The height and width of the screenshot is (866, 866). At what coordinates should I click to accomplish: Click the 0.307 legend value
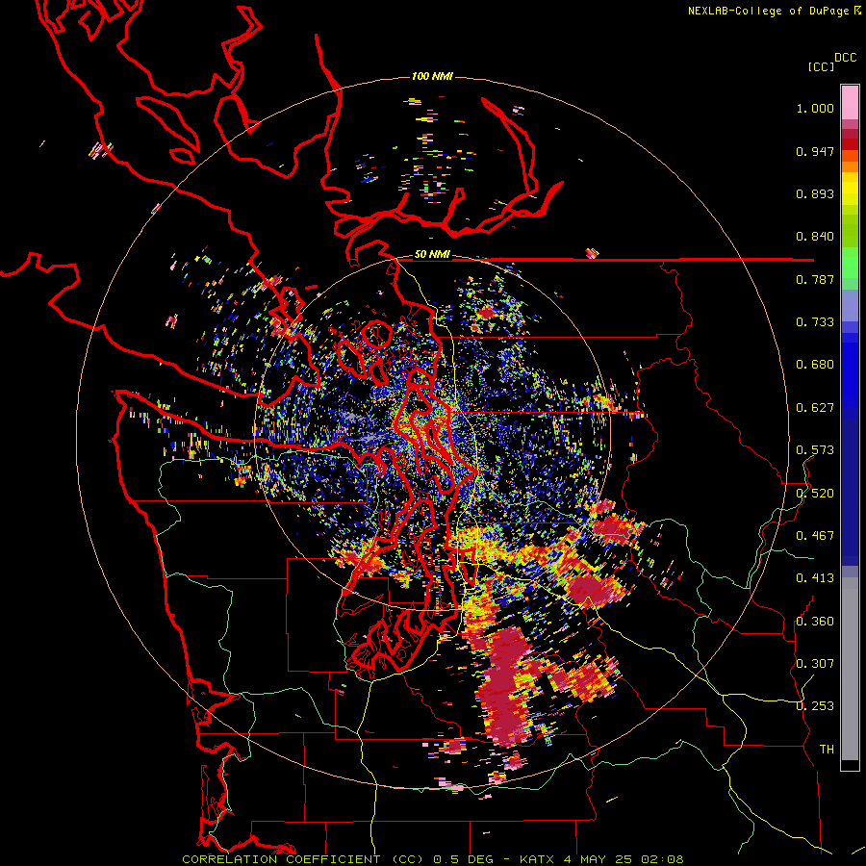[815, 664]
